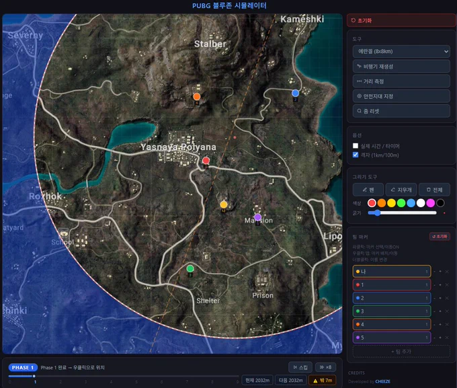The width and height of the screenshot is (457, 388).
Task: Click the 벽 7m warning indicator
Action: coord(323,381)
